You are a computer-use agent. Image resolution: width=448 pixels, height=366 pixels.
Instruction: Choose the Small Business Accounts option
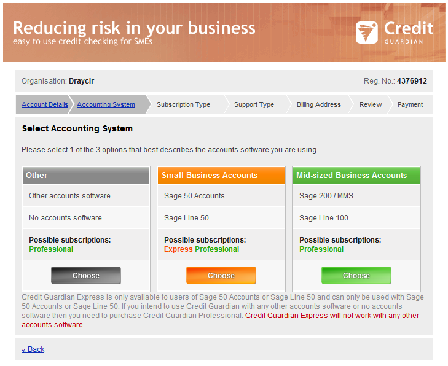[x=221, y=276]
